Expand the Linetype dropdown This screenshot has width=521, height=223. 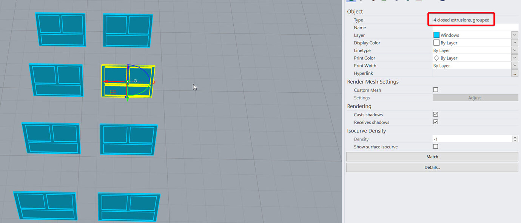(x=515, y=50)
